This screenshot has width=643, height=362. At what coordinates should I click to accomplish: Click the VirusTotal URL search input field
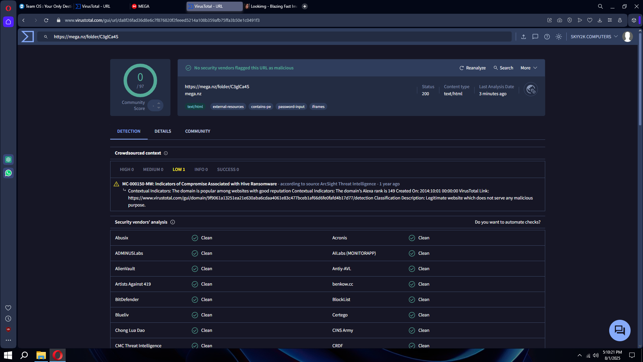point(275,37)
